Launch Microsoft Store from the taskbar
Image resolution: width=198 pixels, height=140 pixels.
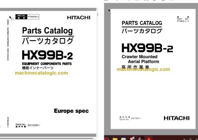123,139
